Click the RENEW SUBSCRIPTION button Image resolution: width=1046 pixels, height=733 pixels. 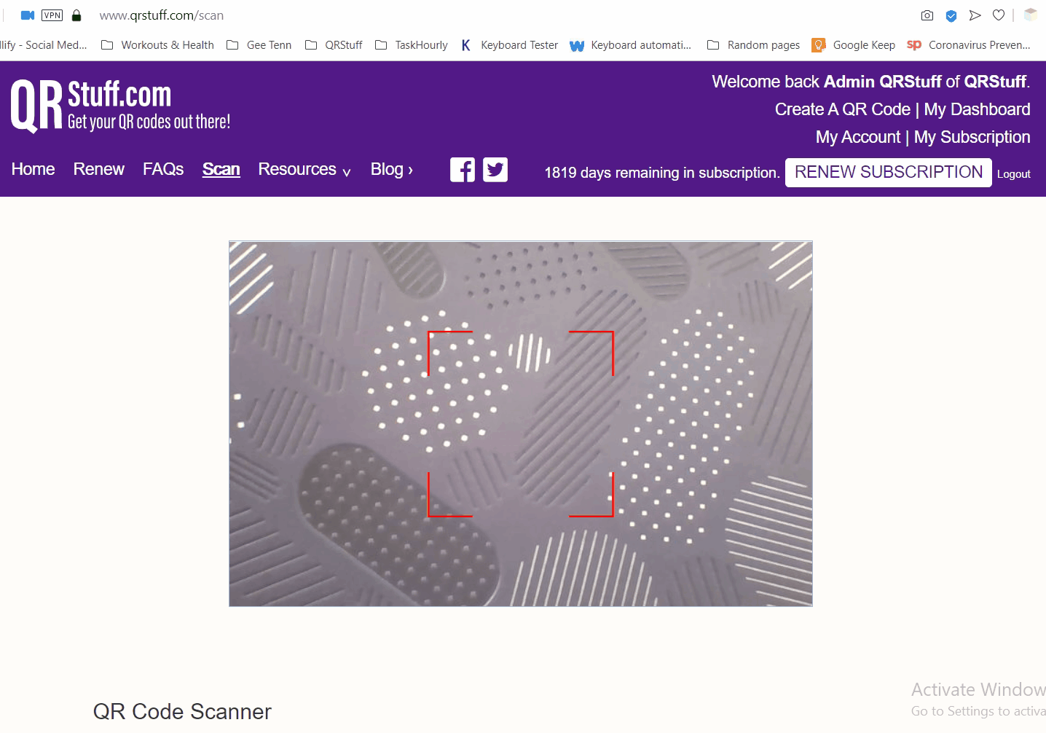(x=889, y=172)
